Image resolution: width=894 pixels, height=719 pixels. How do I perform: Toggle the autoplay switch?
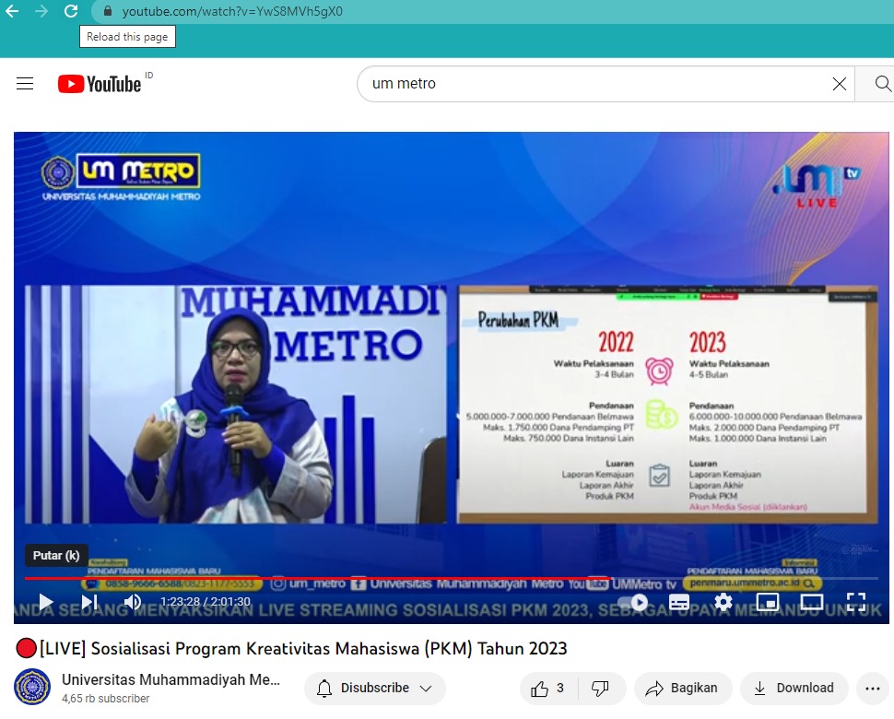633,602
